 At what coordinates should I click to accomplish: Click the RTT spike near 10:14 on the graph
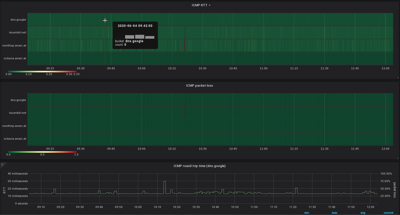click(x=165, y=187)
